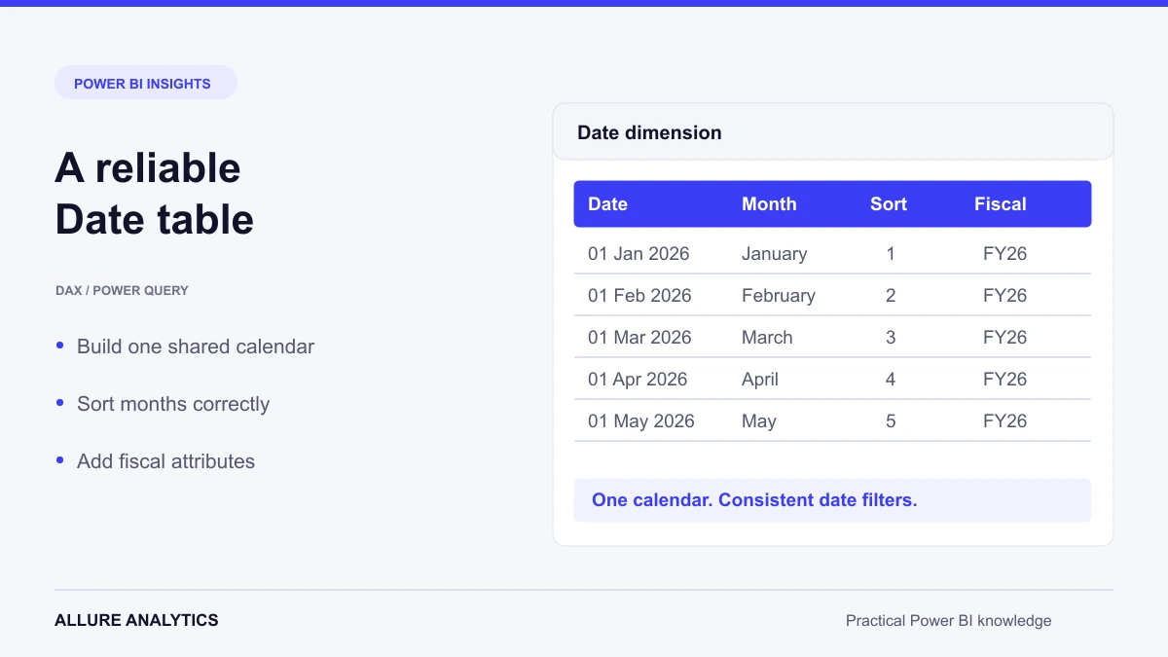Click 'Practical Power BI knowledge' footer text
Image resolution: width=1168 pixels, height=657 pixels.
pyautogui.click(x=948, y=620)
